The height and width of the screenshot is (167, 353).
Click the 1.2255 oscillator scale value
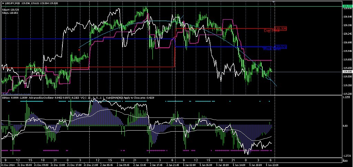(x=346, y=98)
